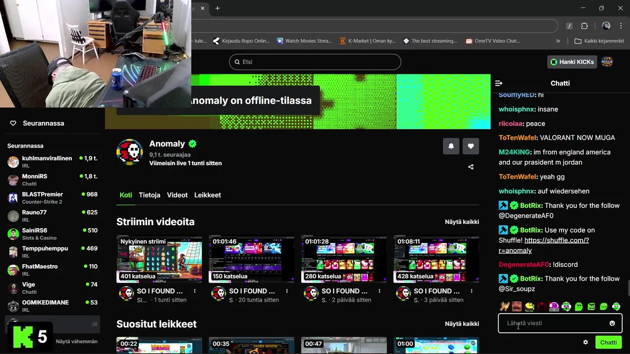Switch to the Leikkeet tab
The width and height of the screenshot is (630, 354).
[208, 195]
